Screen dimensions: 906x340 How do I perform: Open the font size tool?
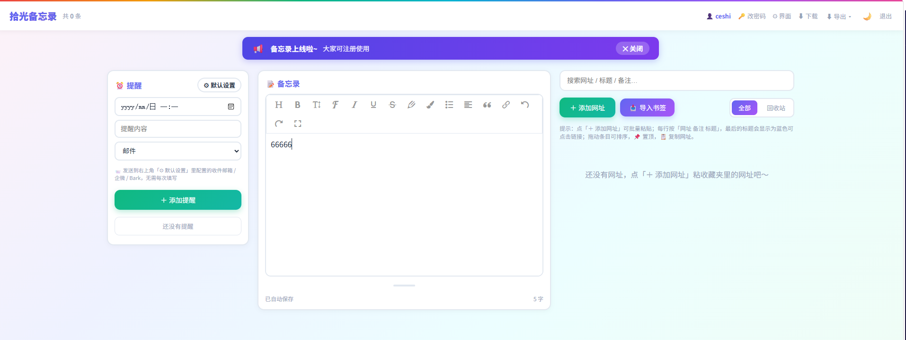(317, 105)
